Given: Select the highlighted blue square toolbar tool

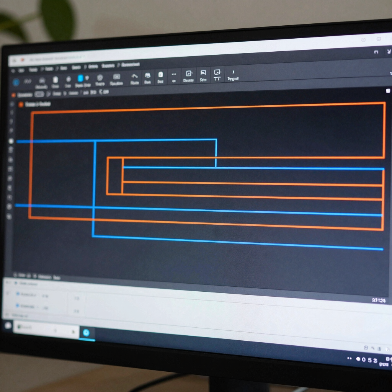Looking at the screenshot, I should tap(80, 78).
